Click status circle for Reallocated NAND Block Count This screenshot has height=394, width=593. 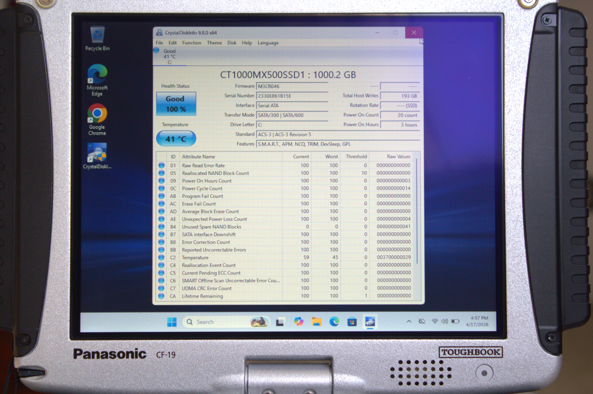click(162, 173)
